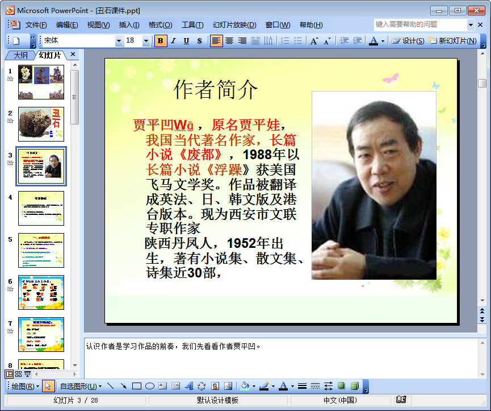
Task: Select slide 4 thumbnail
Action: pos(41,208)
